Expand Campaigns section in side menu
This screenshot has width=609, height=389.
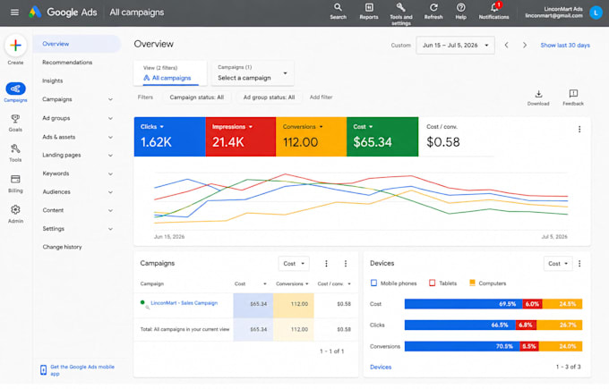pos(110,99)
